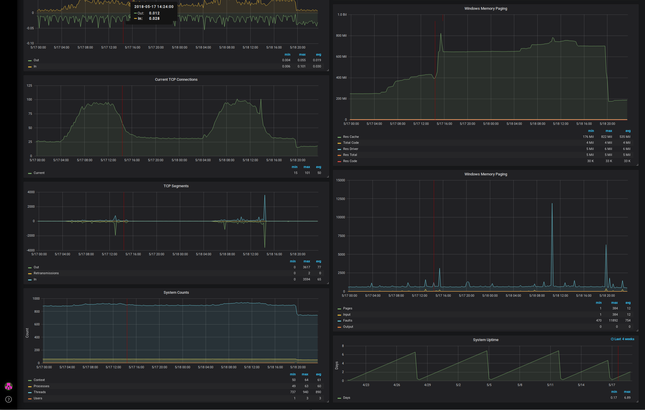645x410 pixels.
Task: Open the Processes series color swatch
Action: (x=30, y=386)
